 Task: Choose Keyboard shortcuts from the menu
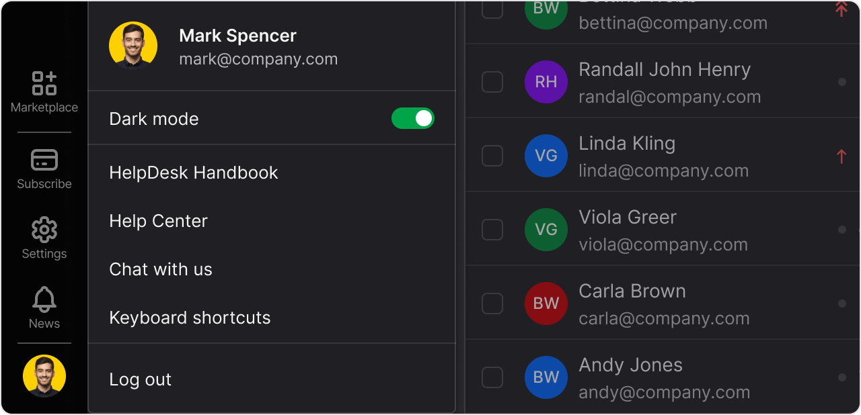(190, 318)
